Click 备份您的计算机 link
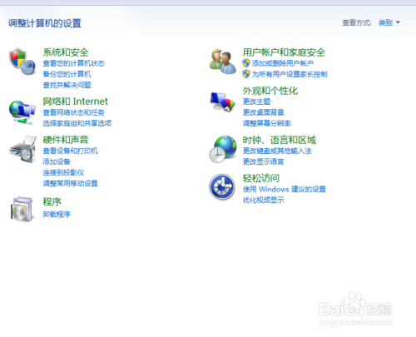Viewport: 416px width, 337px height. point(67,74)
